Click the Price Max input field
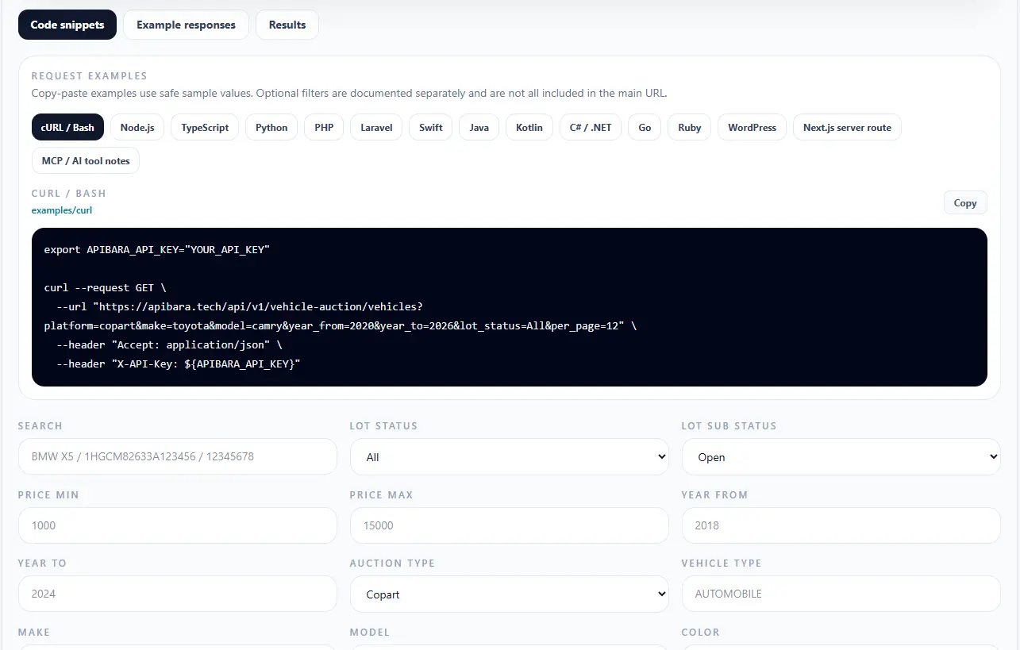1020x650 pixels. point(510,525)
